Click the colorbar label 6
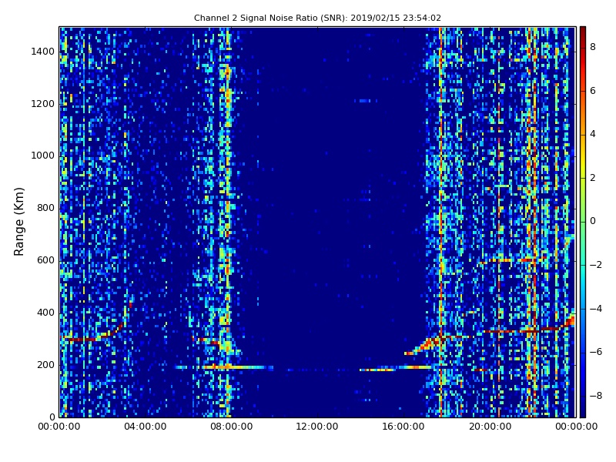This screenshot has width=616, height=462. click(x=593, y=91)
